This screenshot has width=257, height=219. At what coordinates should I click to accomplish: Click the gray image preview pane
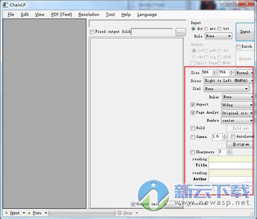(44, 113)
